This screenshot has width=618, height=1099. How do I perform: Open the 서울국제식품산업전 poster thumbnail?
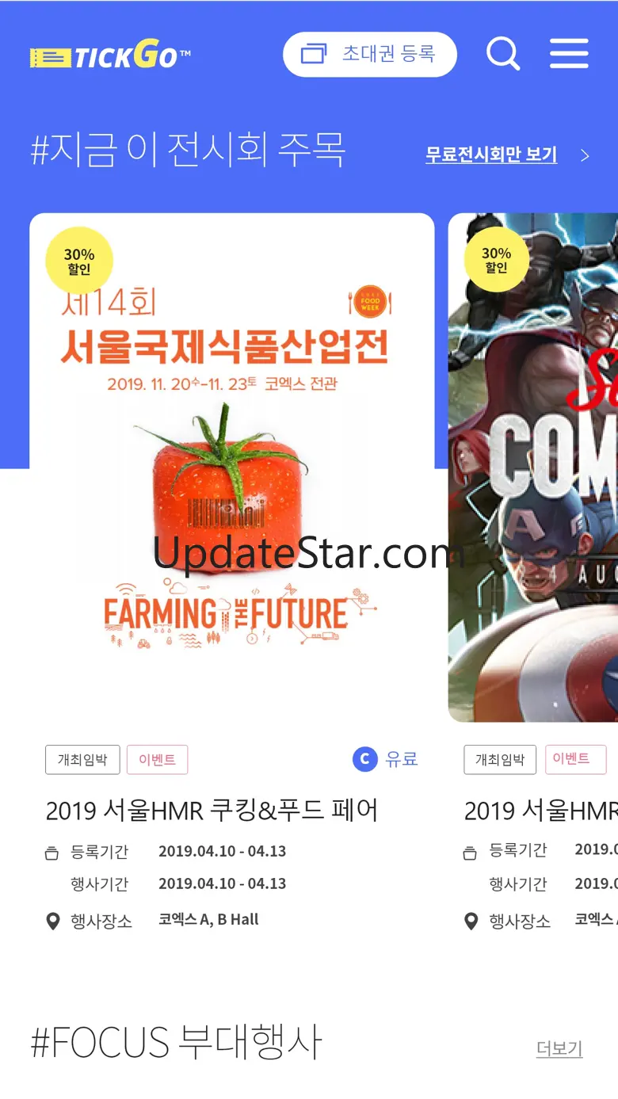(232, 467)
